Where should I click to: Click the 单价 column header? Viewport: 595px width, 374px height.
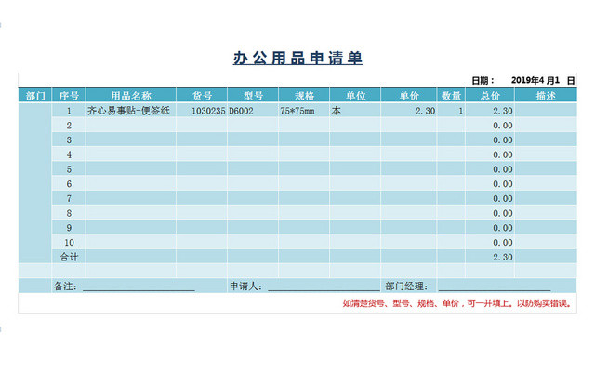click(409, 95)
